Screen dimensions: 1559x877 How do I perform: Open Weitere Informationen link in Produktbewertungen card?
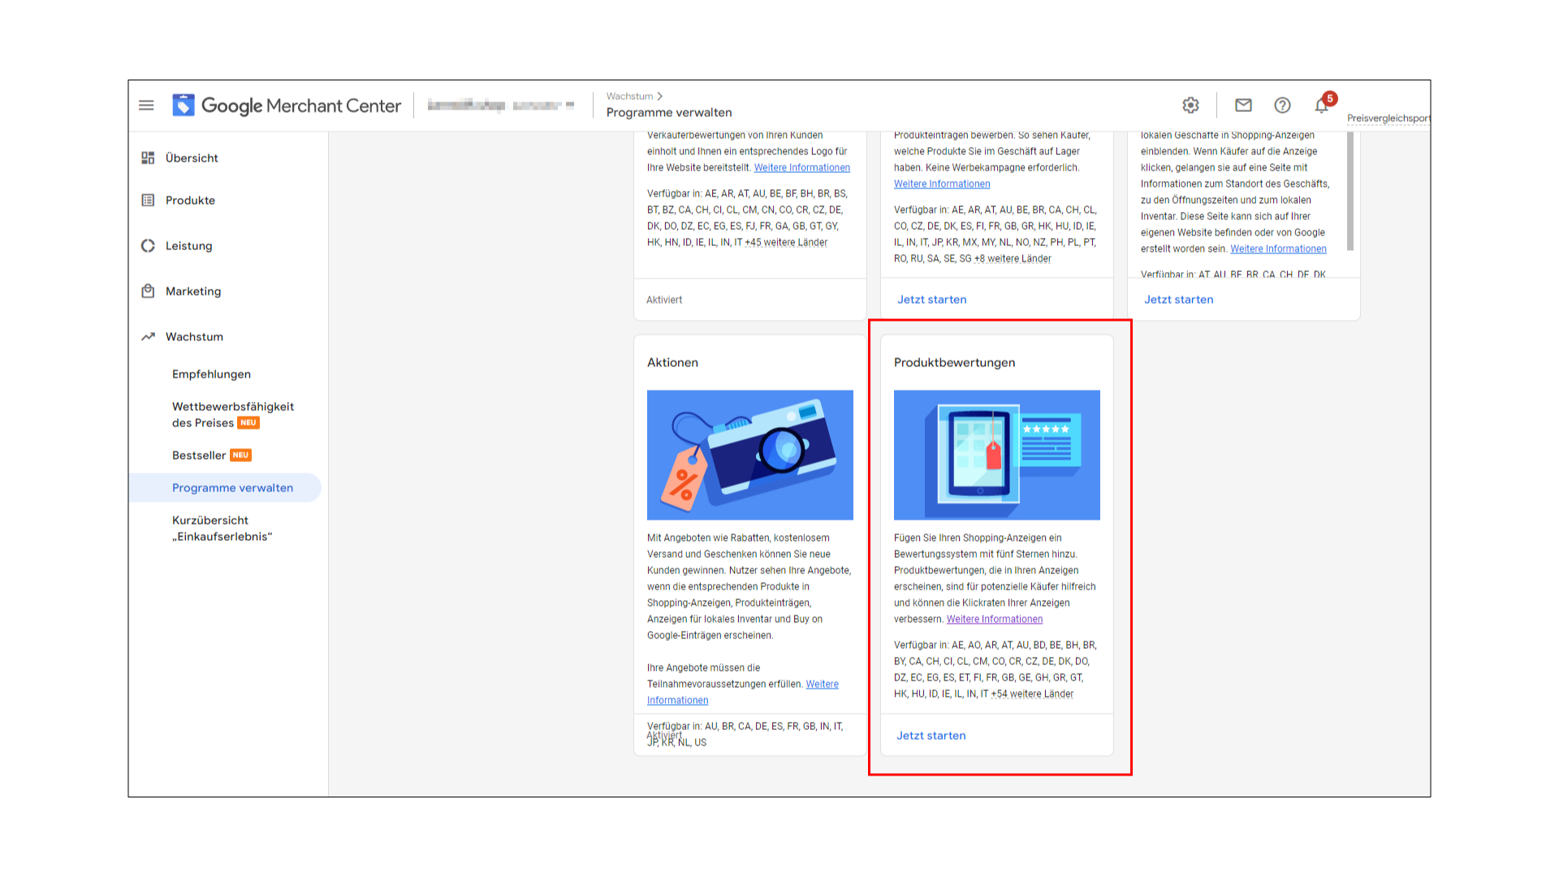pyautogui.click(x=994, y=620)
